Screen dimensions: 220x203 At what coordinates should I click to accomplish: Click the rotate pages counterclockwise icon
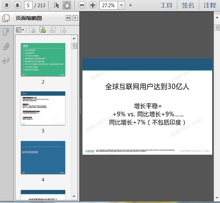(x=53, y=30)
